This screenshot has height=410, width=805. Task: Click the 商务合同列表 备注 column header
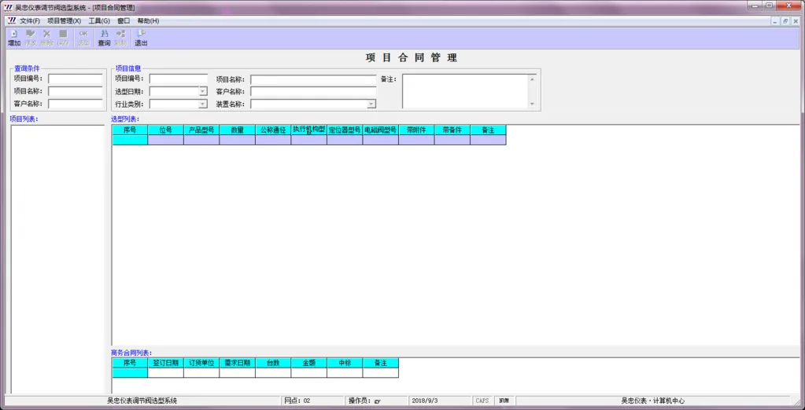[380, 363]
